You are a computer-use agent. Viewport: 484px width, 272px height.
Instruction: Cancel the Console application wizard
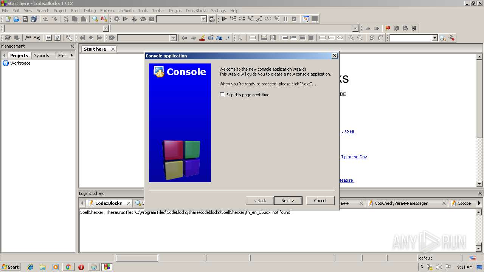[x=320, y=201]
